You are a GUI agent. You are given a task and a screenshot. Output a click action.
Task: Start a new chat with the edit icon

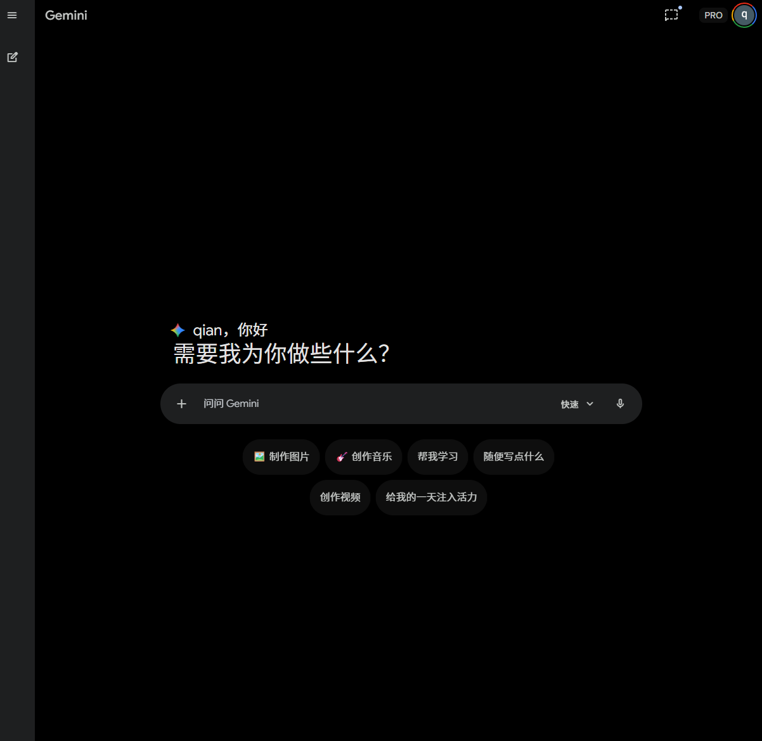click(x=12, y=57)
